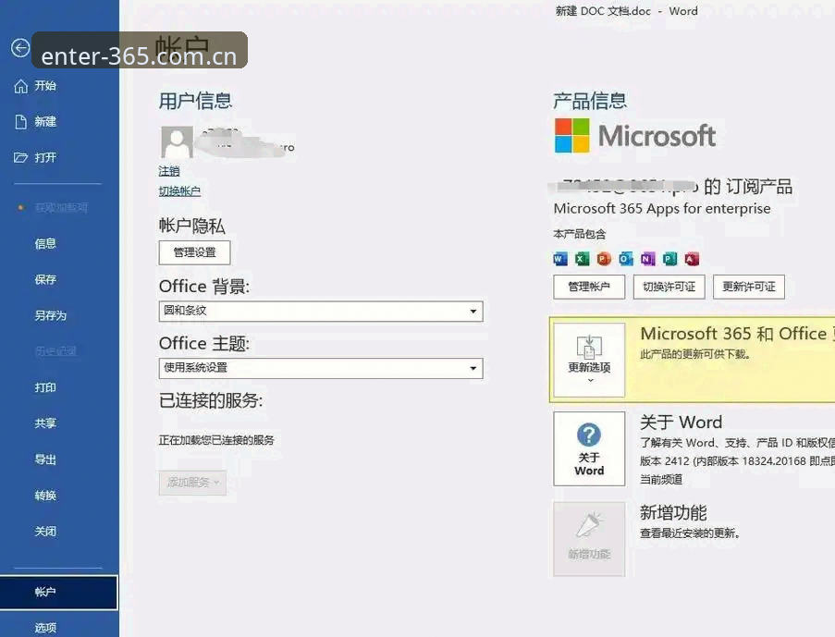Click the Microsoft 365 Apps for enterprise text
This screenshot has height=637, width=835.
pyautogui.click(x=662, y=208)
